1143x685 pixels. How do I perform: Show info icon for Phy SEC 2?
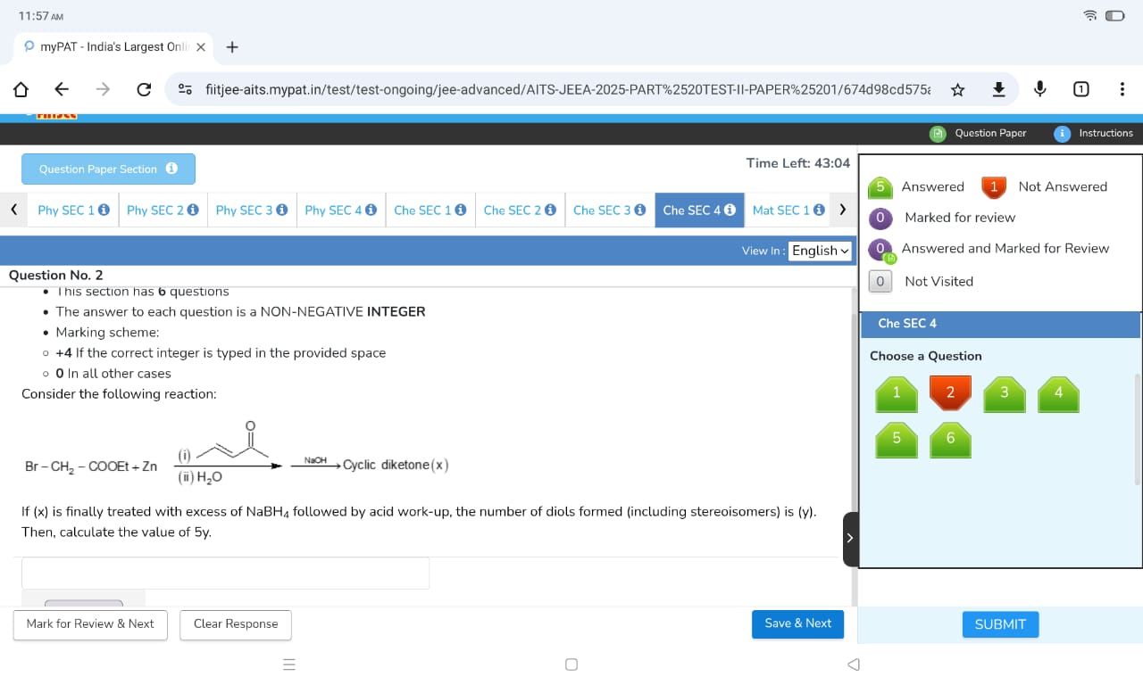point(193,210)
